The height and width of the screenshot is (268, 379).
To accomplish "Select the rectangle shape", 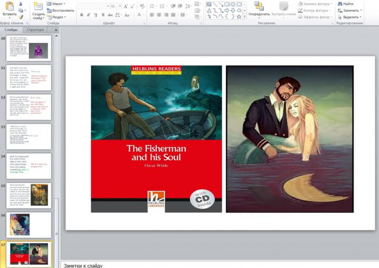I will coord(227,4).
